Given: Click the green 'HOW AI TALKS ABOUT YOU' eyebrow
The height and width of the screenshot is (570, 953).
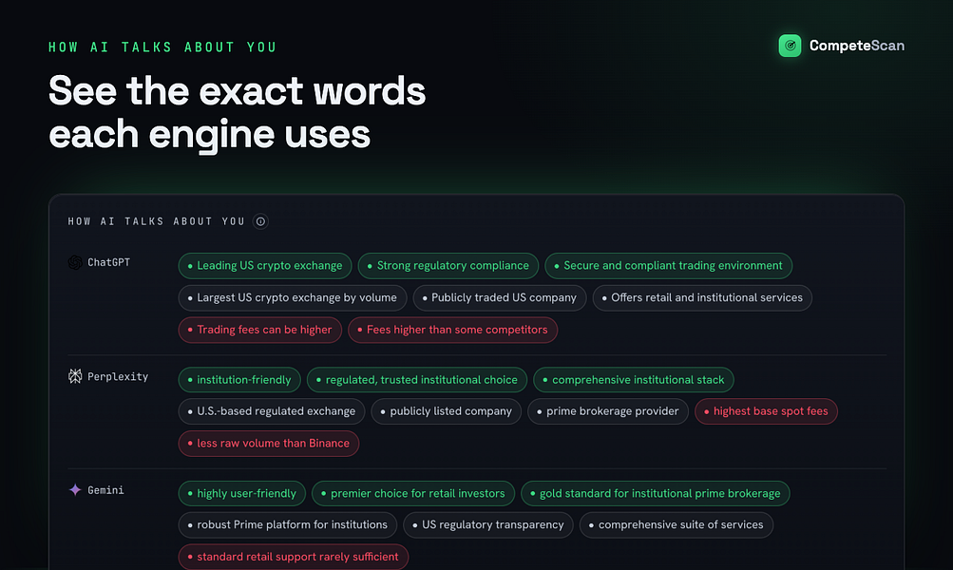Looking at the screenshot, I should 162,47.
